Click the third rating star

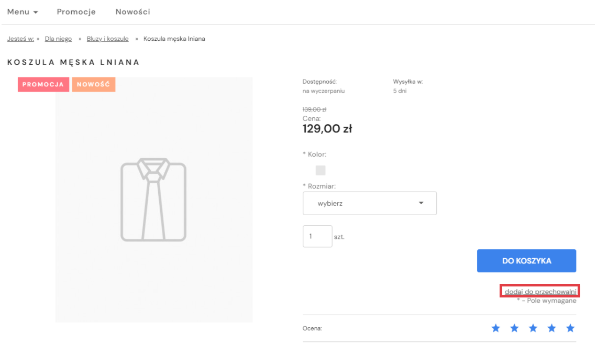[x=533, y=328]
